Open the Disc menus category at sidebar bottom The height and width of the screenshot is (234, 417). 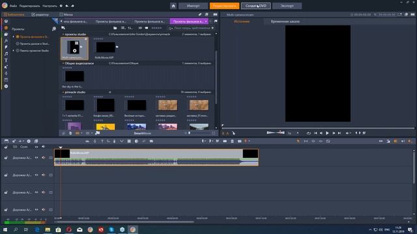pyautogui.click(x=6, y=86)
